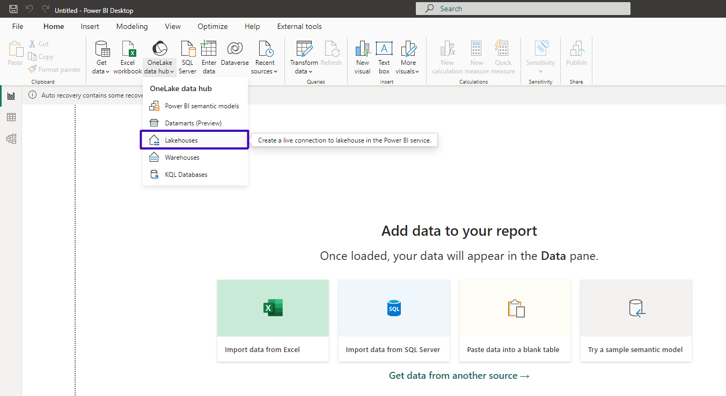
Task: Switch to the Modeling ribbon tab
Action: (131, 26)
